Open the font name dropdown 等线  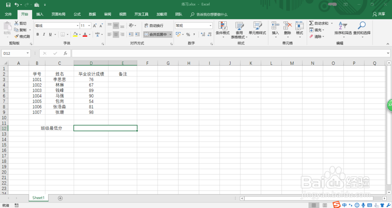pyautogui.click(x=78, y=25)
